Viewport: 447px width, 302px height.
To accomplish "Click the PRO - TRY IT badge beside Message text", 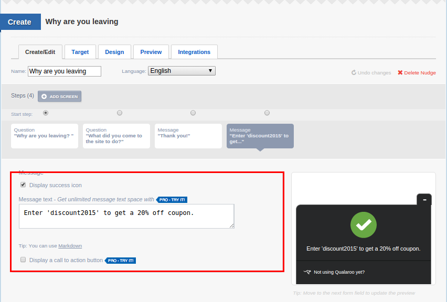I will coord(172,200).
